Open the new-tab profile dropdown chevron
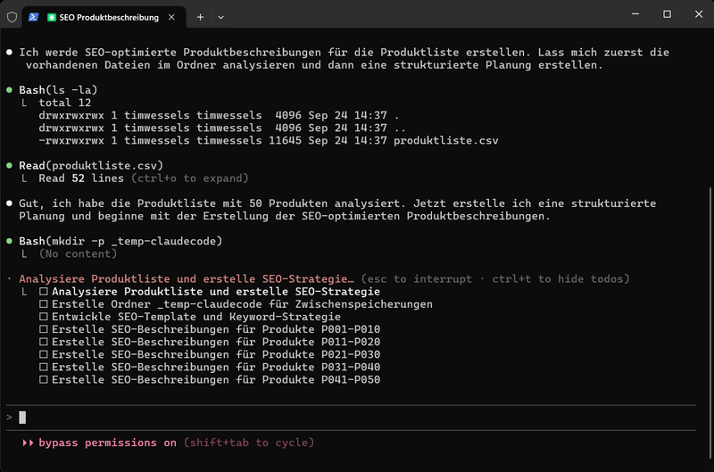 point(221,17)
